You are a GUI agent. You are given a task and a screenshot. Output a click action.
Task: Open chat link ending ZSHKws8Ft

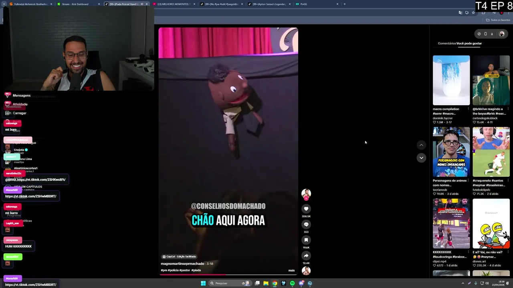[x=41, y=180]
